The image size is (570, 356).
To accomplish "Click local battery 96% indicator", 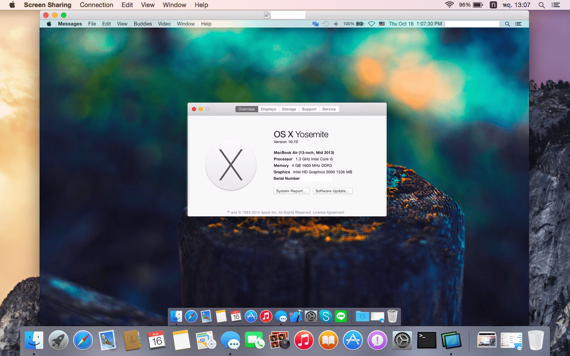I will 471,5.
